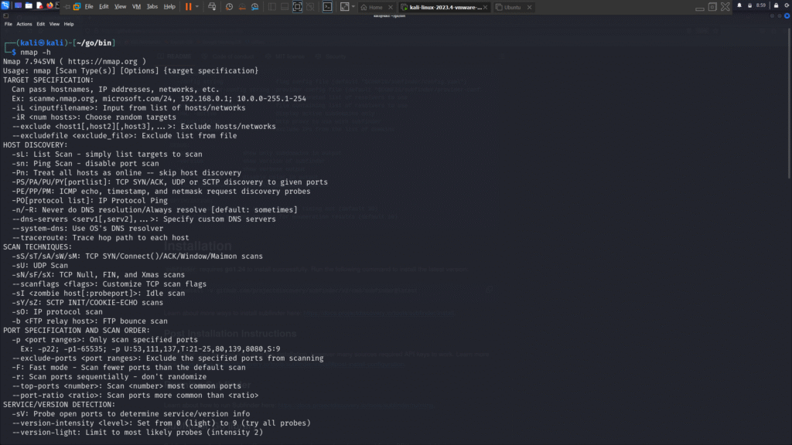The height and width of the screenshot is (445, 792).
Task: Show or hide the VMware library sidebar
Action: (x=271, y=7)
